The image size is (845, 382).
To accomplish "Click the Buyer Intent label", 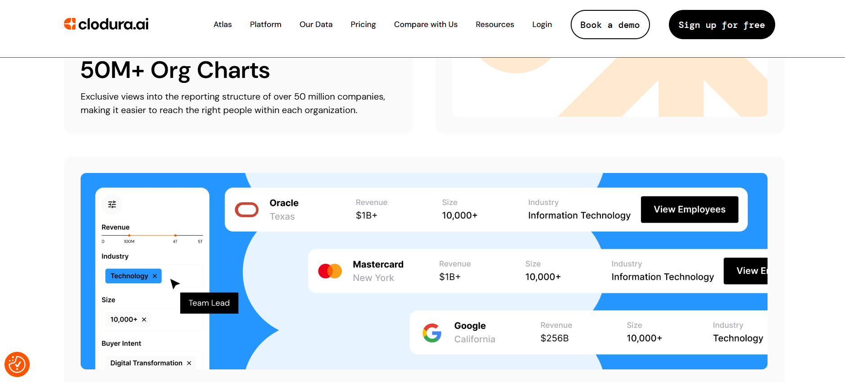I will (x=121, y=343).
